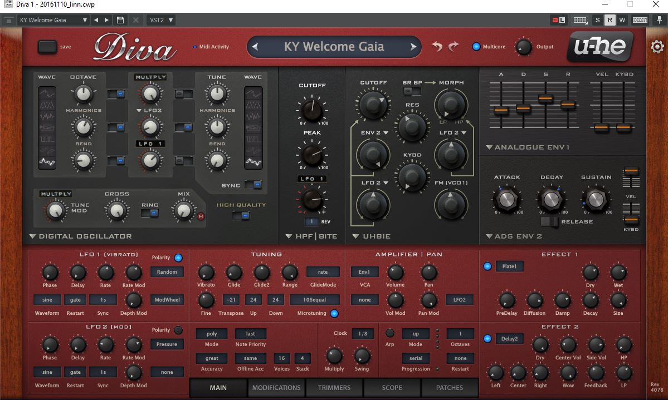This screenshot has height=400, width=668.
Task: Click the Solo S button in host toolbar
Action: coord(598,20)
